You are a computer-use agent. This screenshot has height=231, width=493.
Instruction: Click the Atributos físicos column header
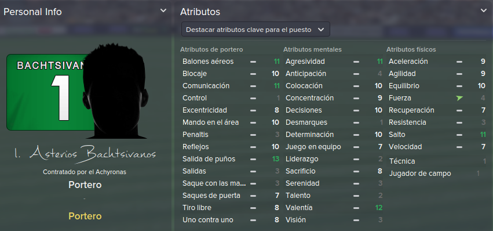tap(411, 49)
